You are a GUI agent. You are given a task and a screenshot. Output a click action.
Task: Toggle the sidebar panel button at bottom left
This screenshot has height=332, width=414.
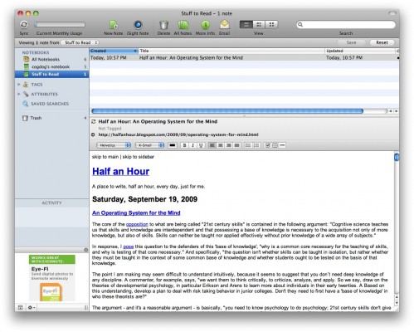pyautogui.click(x=20, y=307)
